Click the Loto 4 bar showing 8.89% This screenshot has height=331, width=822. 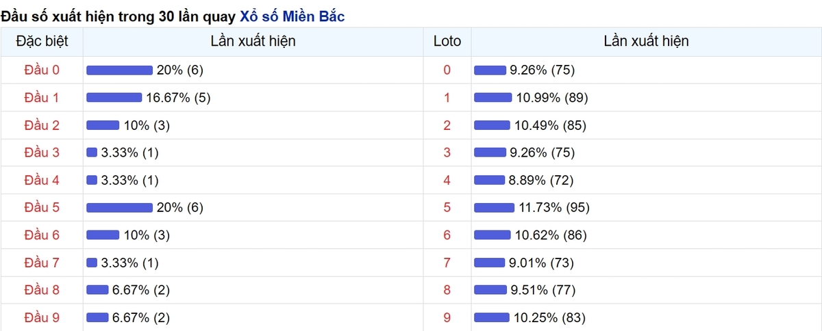tap(489, 180)
